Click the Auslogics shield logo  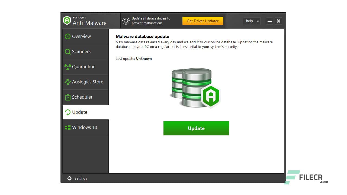coord(67,20)
